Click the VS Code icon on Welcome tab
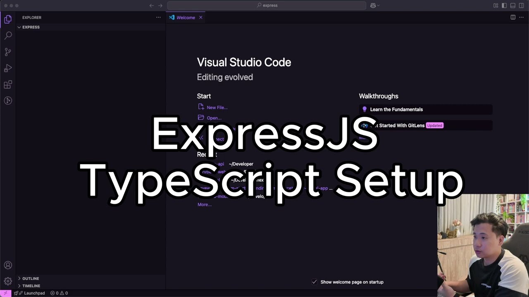Image resolution: width=529 pixels, height=297 pixels. pyautogui.click(x=172, y=17)
